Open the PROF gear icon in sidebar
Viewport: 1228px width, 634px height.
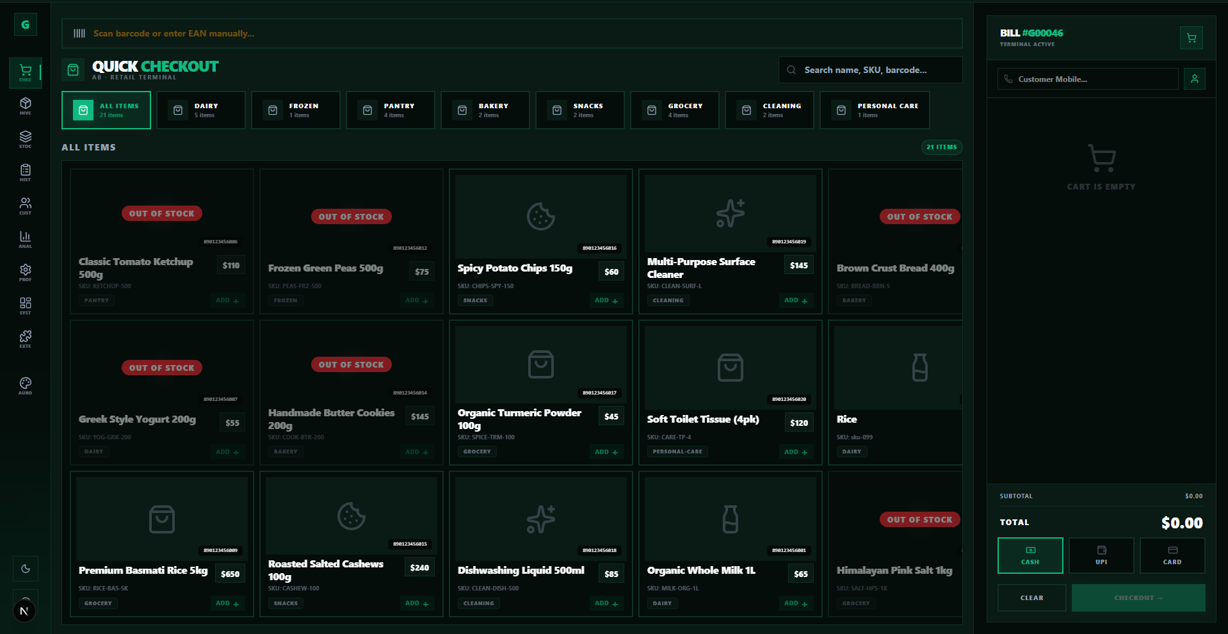tap(25, 272)
